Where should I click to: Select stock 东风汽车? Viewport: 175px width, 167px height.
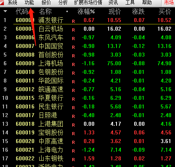coord(51,37)
